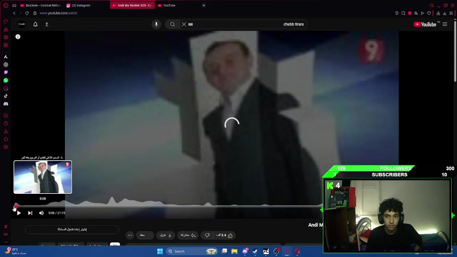This screenshot has height=257, width=457.
Task: Open Twitch in the Opera sidebar
Action: pos(6,72)
